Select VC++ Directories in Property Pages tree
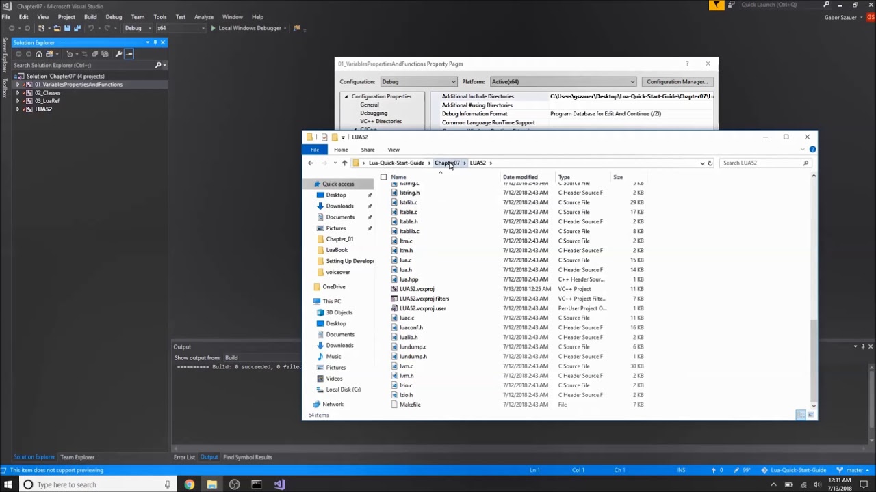876x492 pixels. tap(381, 122)
